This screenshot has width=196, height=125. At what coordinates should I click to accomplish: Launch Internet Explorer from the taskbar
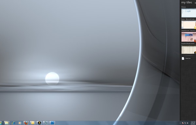click(13, 123)
